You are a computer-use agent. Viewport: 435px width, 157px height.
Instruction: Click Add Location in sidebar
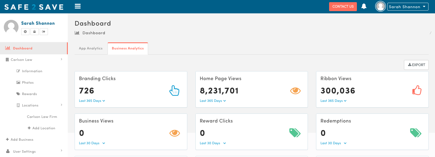pos(41,128)
